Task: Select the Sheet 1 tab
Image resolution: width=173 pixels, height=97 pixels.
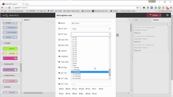Action: pos(34,20)
